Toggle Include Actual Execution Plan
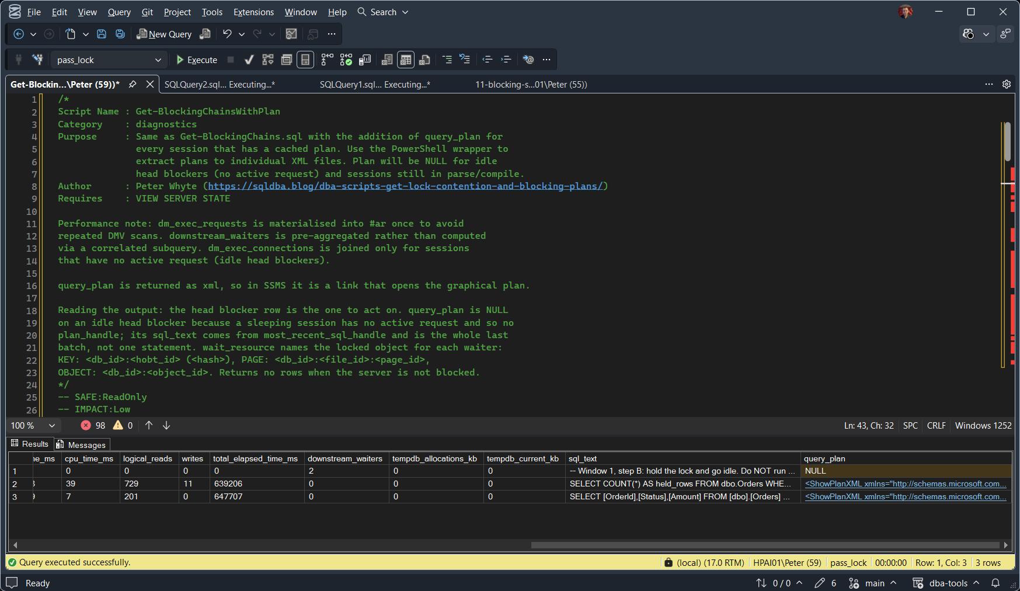1020x591 pixels. point(328,60)
